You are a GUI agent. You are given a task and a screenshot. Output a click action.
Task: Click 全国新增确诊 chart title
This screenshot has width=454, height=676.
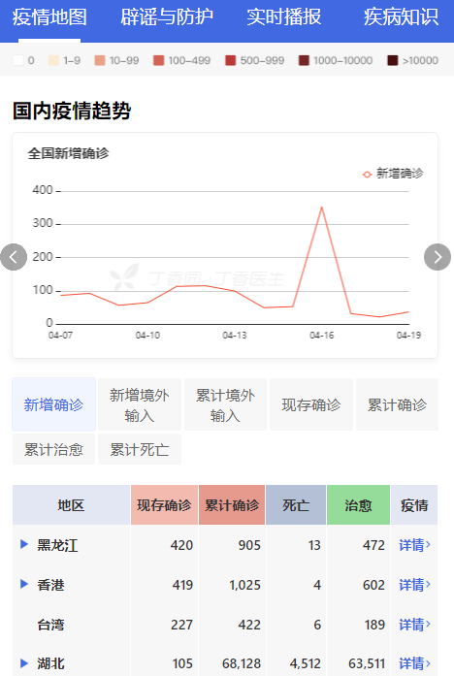69,153
